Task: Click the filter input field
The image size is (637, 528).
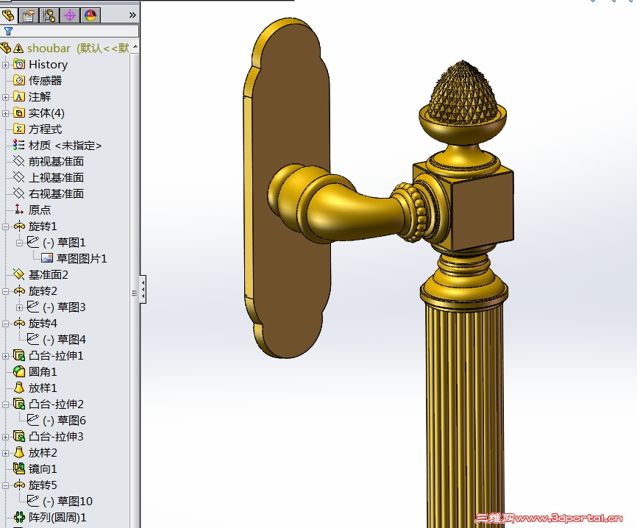Action: click(69, 32)
